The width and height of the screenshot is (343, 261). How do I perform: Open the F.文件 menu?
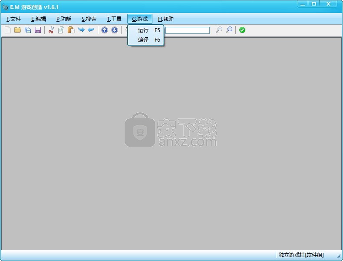pyautogui.click(x=13, y=19)
